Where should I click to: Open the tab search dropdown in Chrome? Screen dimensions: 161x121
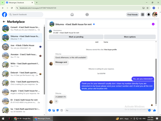pyautogui.click(x=2, y=3)
